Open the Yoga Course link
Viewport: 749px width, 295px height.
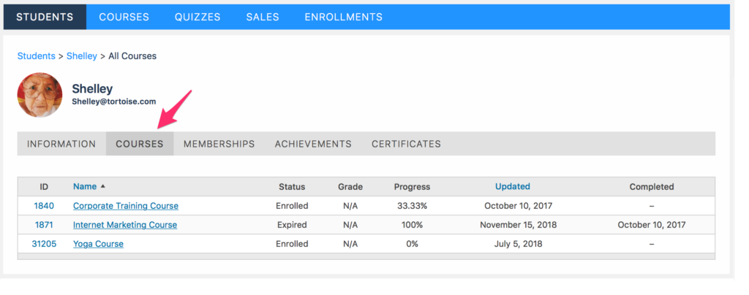99,244
